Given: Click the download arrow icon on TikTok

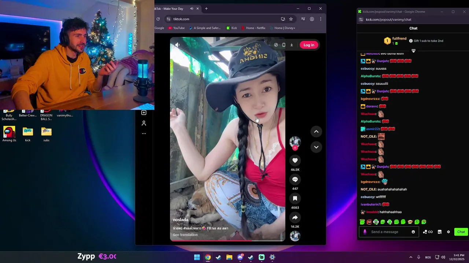Looking at the screenshot, I should tap(292, 45).
